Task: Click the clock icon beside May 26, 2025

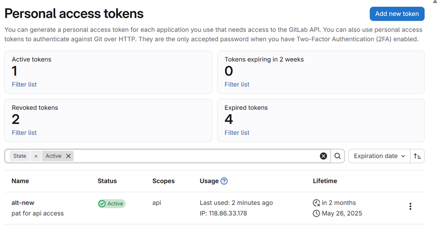Action: [x=316, y=214]
